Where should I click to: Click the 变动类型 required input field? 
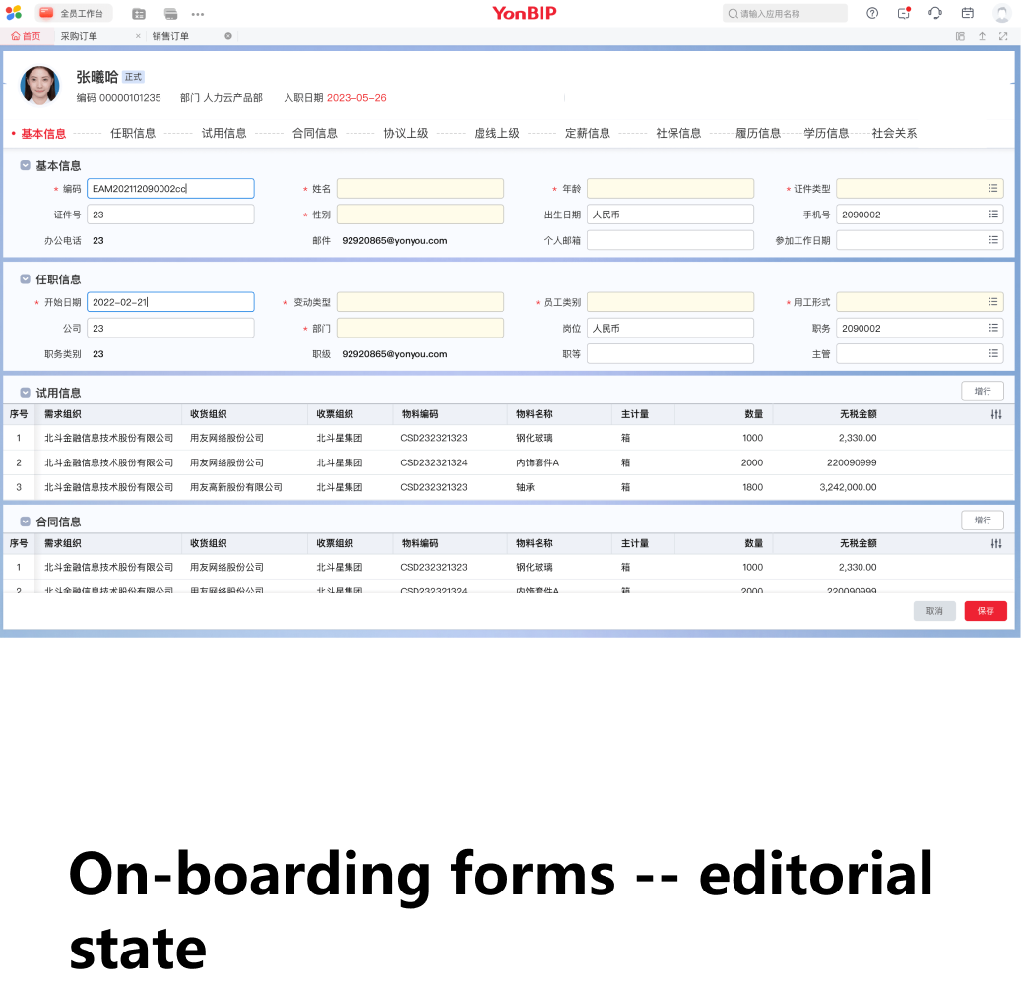pyautogui.click(x=420, y=302)
